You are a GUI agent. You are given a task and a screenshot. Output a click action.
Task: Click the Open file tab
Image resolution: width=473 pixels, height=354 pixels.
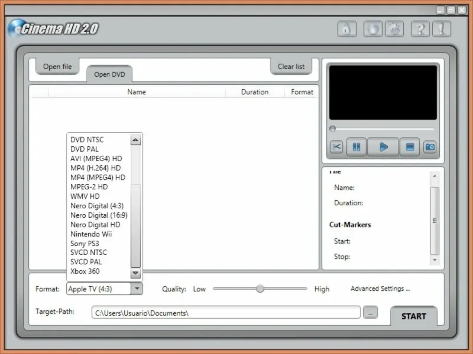tap(57, 67)
